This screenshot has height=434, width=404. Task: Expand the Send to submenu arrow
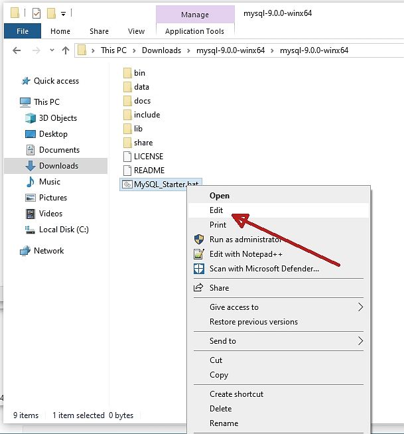360,340
